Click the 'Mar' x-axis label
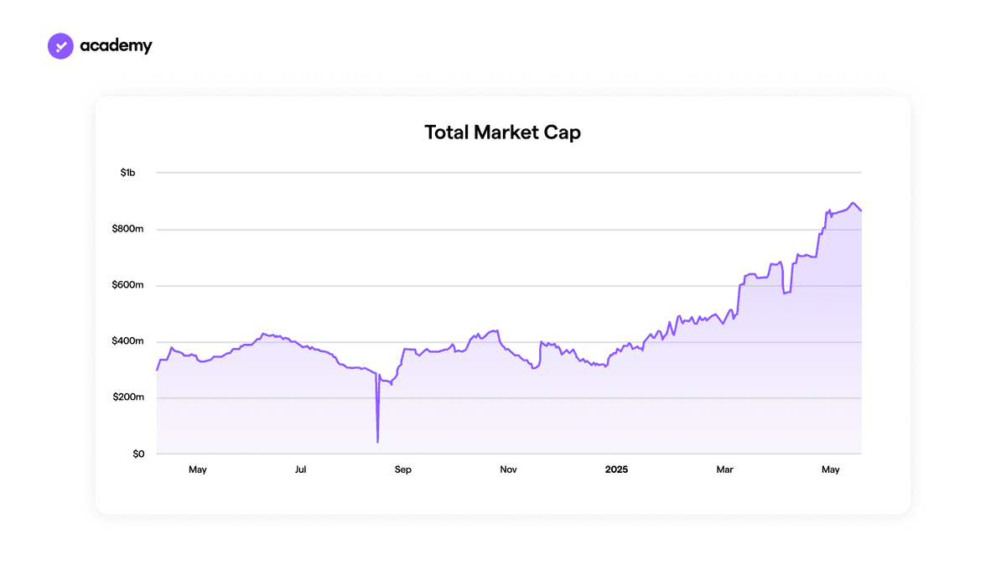 724,470
